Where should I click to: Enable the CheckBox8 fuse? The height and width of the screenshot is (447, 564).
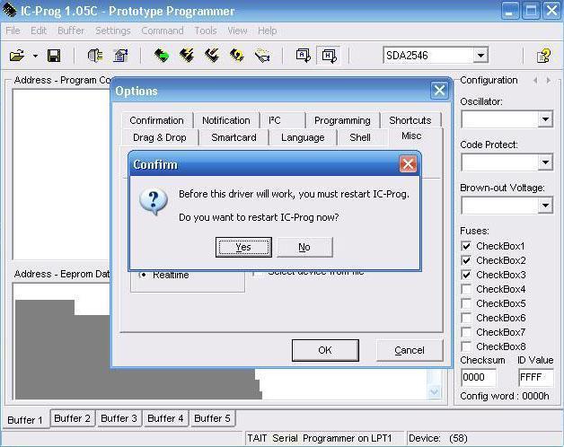[x=466, y=346]
